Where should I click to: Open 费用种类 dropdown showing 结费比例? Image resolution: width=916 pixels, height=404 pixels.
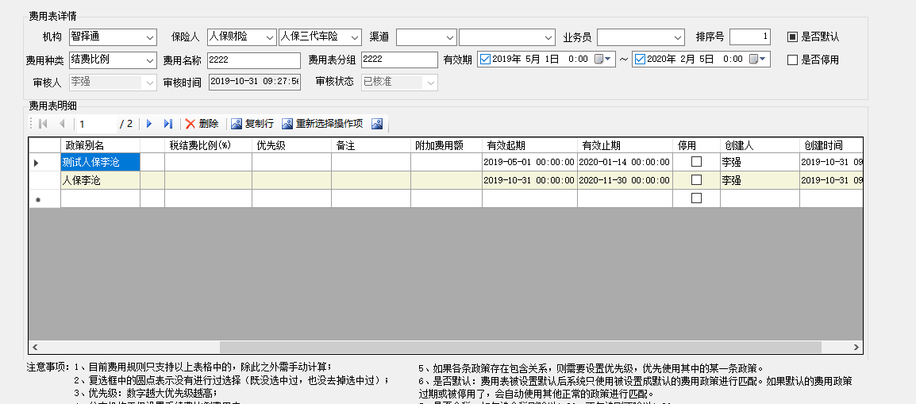(149, 60)
